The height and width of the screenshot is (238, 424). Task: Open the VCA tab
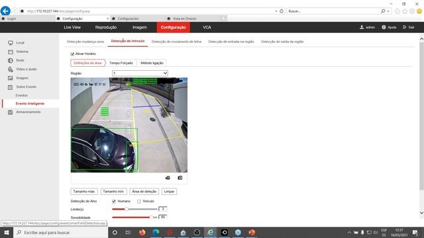pos(207,27)
